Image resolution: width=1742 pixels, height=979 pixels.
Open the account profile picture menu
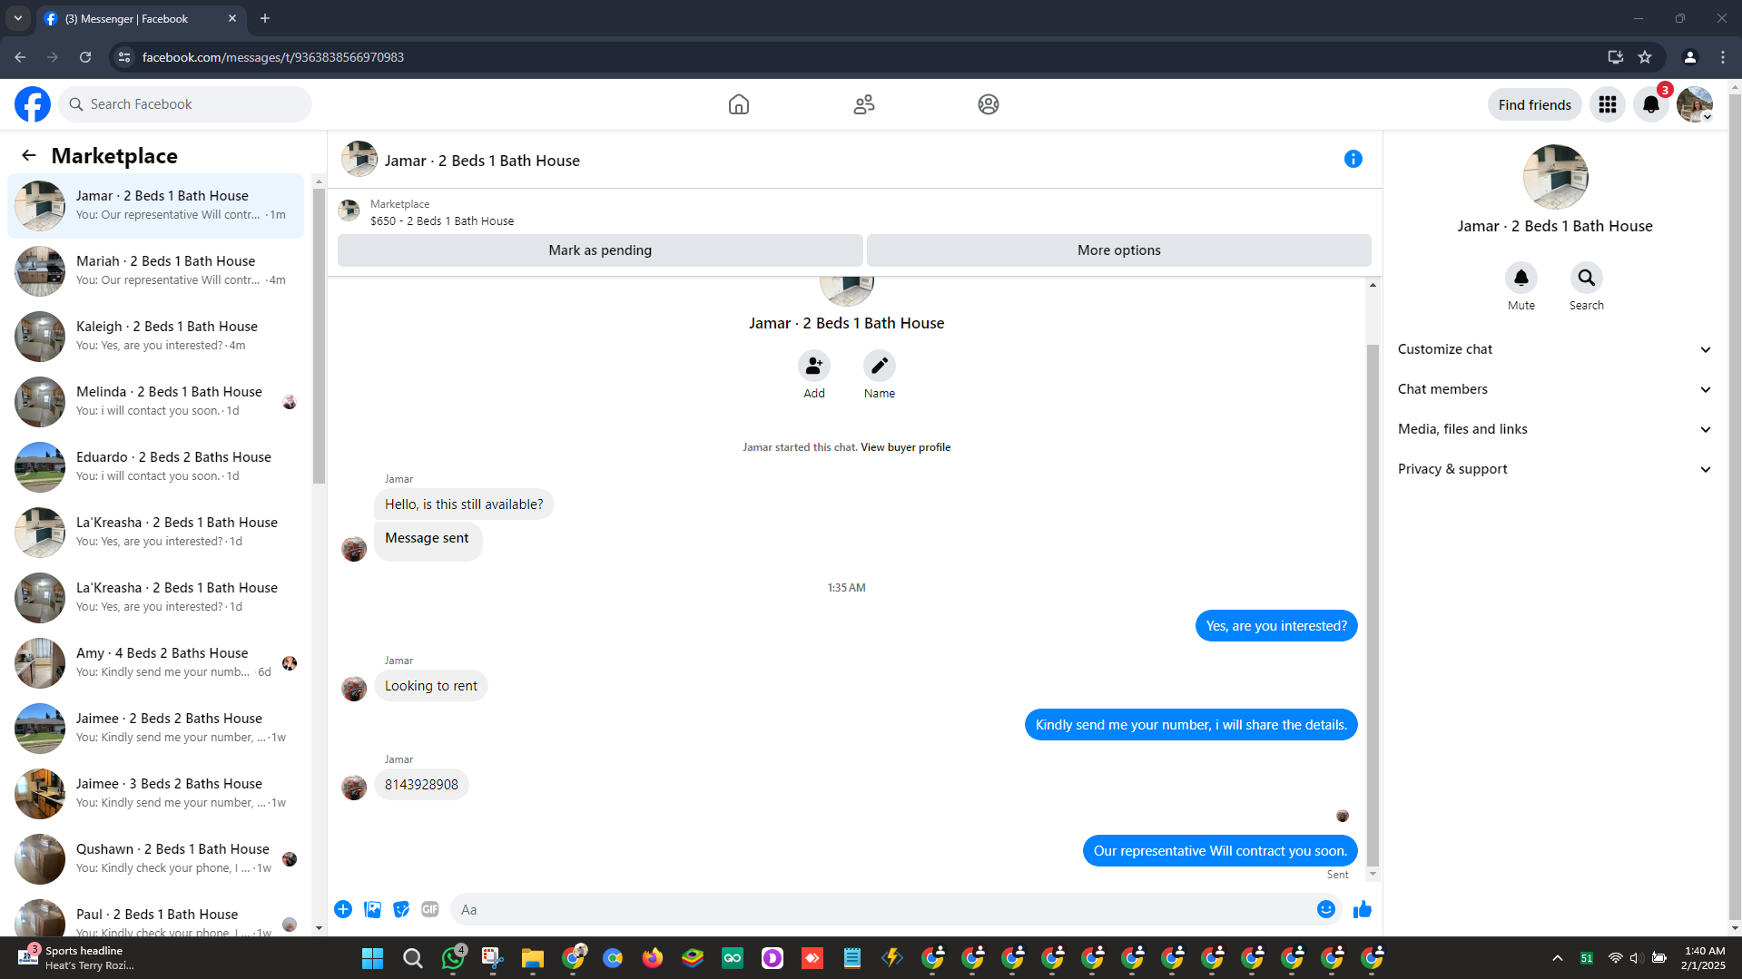tap(1695, 104)
